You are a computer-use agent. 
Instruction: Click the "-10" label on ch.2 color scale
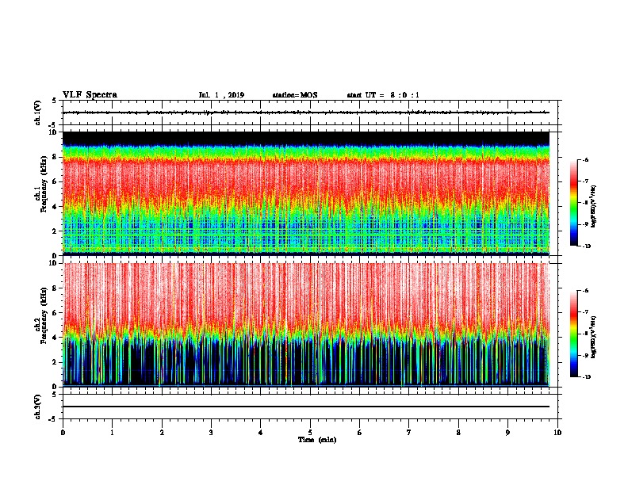586,377
